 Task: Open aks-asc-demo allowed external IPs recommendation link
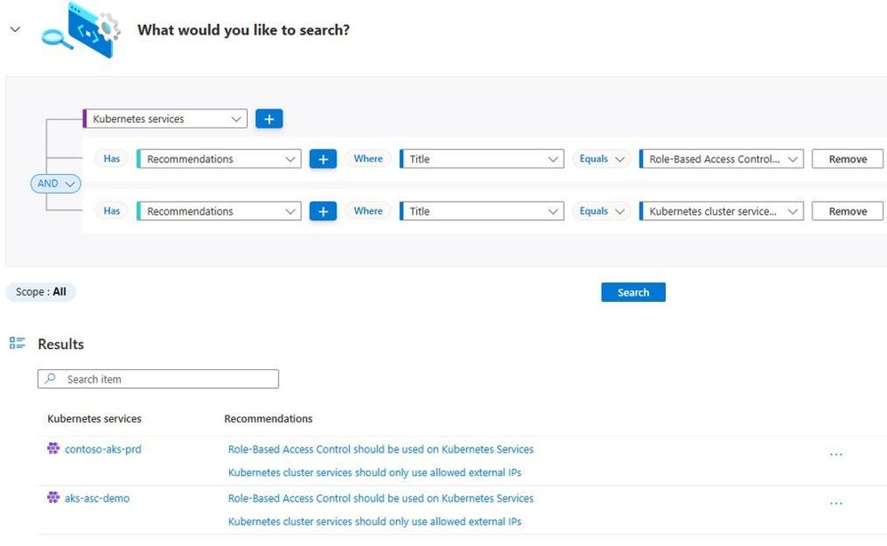tap(375, 522)
